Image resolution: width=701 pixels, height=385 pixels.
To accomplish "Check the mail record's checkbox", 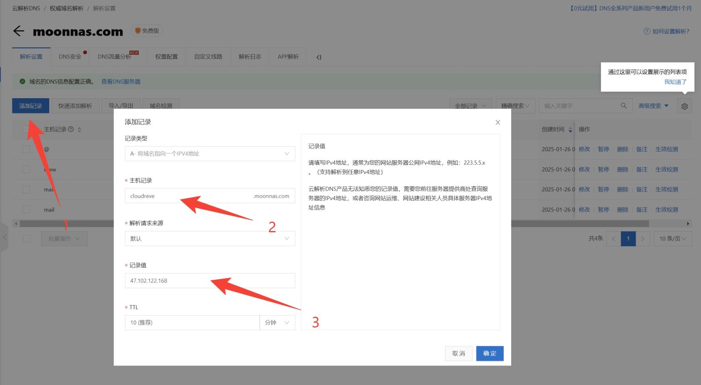I will click(26, 209).
